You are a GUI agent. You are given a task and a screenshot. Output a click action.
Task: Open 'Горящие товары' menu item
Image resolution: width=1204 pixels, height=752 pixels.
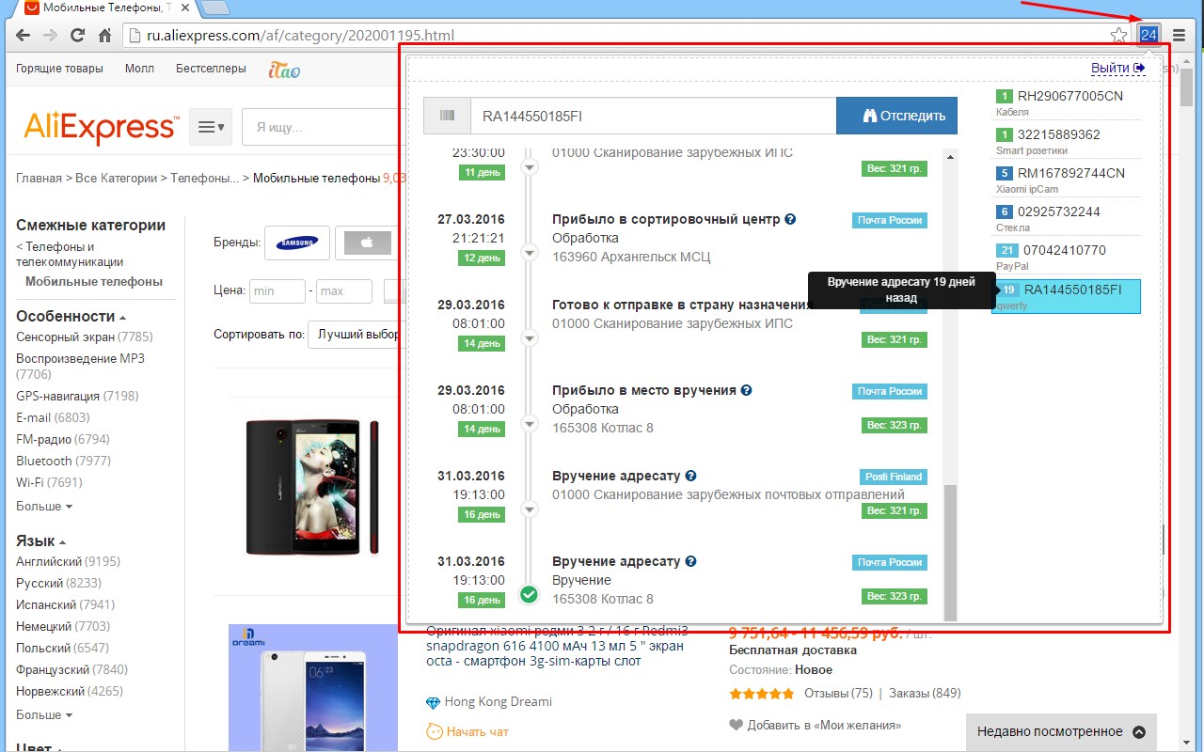click(59, 69)
